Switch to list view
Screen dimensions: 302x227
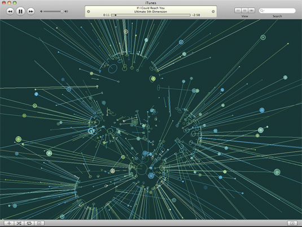tap(238, 10)
